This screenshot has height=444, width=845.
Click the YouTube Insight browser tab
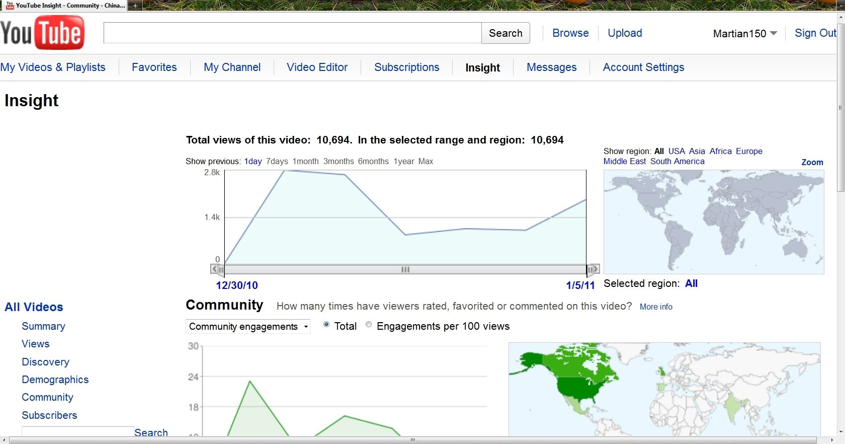tap(65, 6)
